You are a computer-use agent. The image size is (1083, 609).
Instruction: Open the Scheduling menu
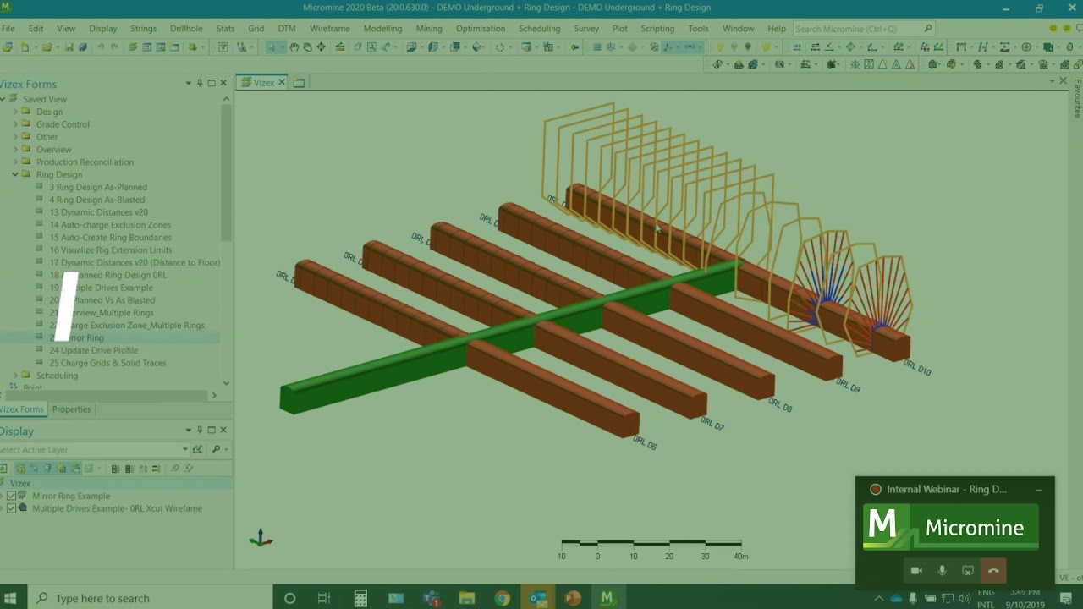click(539, 29)
